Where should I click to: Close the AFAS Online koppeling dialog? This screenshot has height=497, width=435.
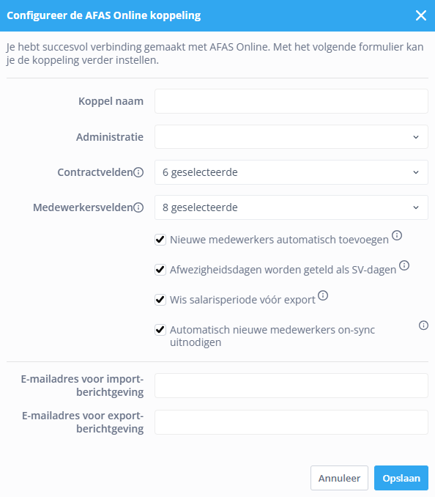[421, 15]
